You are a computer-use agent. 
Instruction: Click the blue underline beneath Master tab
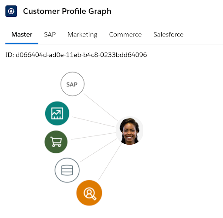point(22,43)
